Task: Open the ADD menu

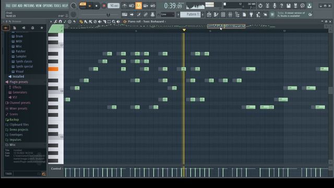Action: (x=20, y=6)
